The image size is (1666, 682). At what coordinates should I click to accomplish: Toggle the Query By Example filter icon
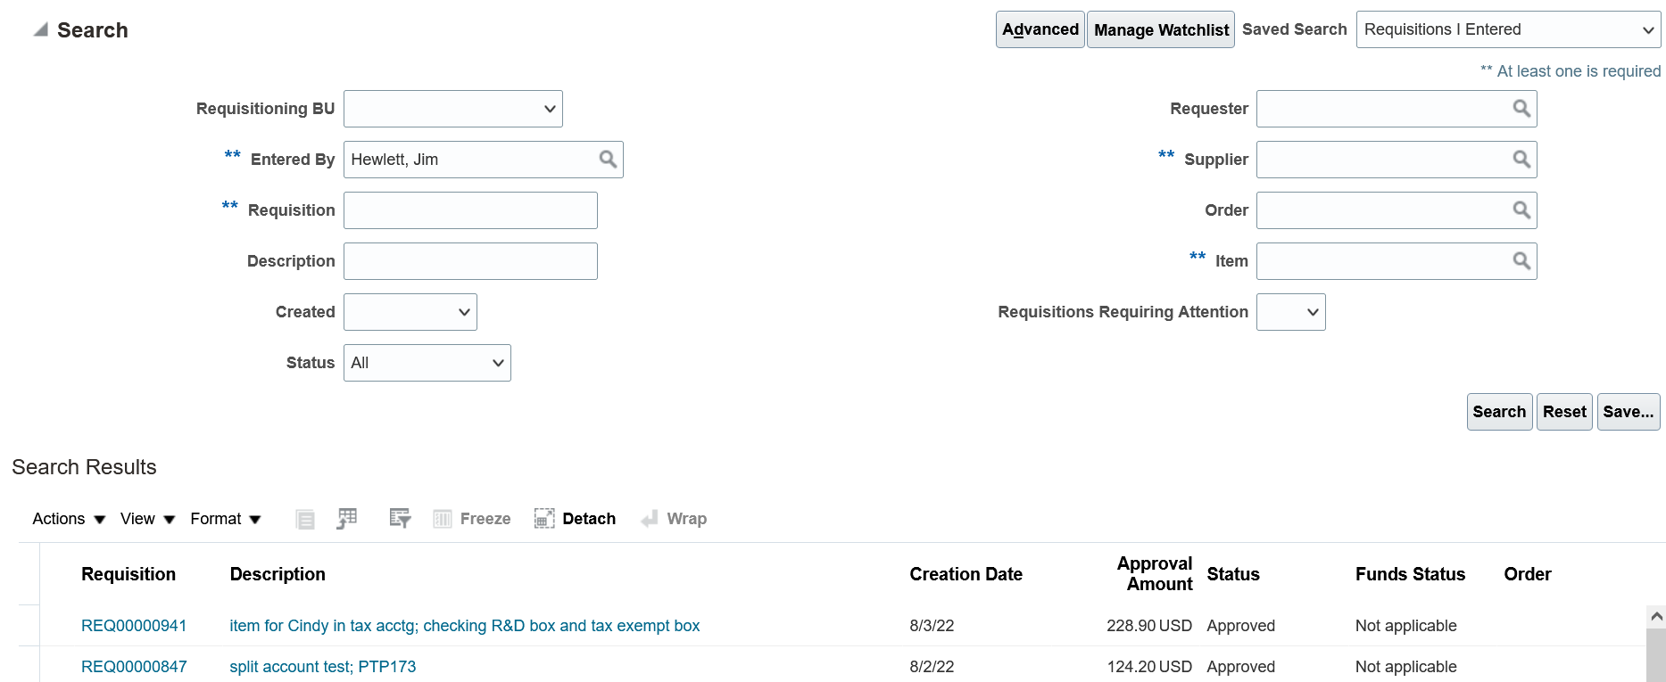(x=400, y=518)
